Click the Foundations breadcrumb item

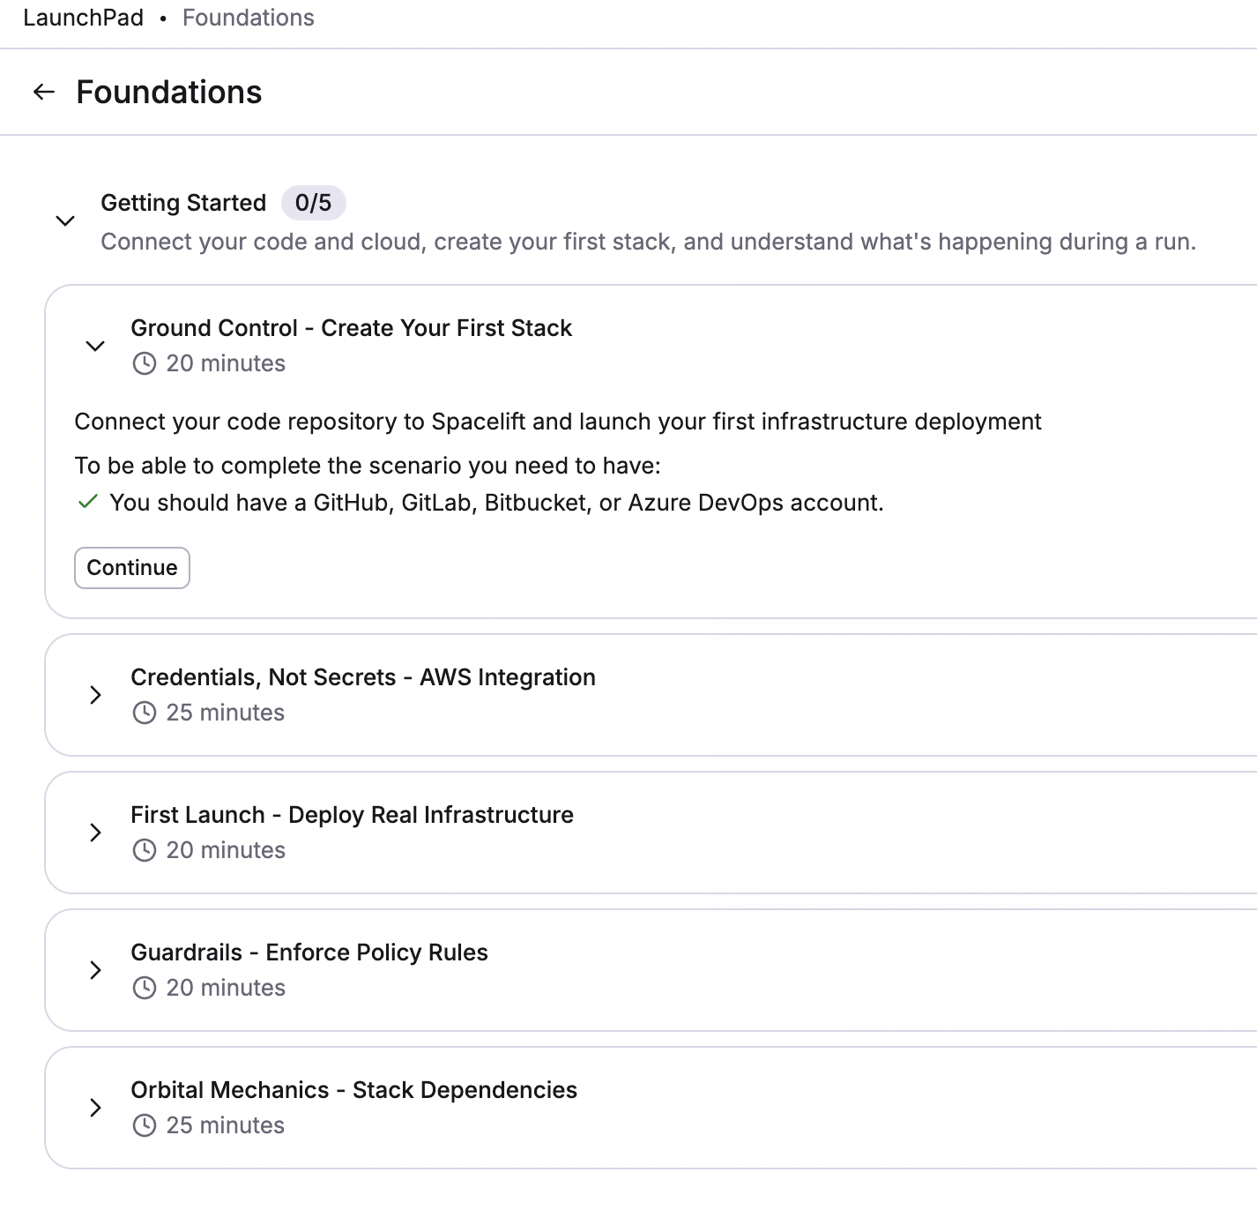[x=248, y=18]
